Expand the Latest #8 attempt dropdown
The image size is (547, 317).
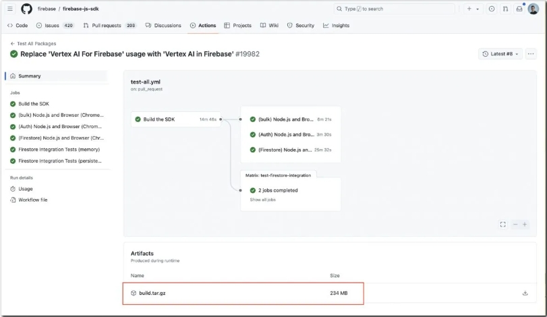(x=501, y=54)
